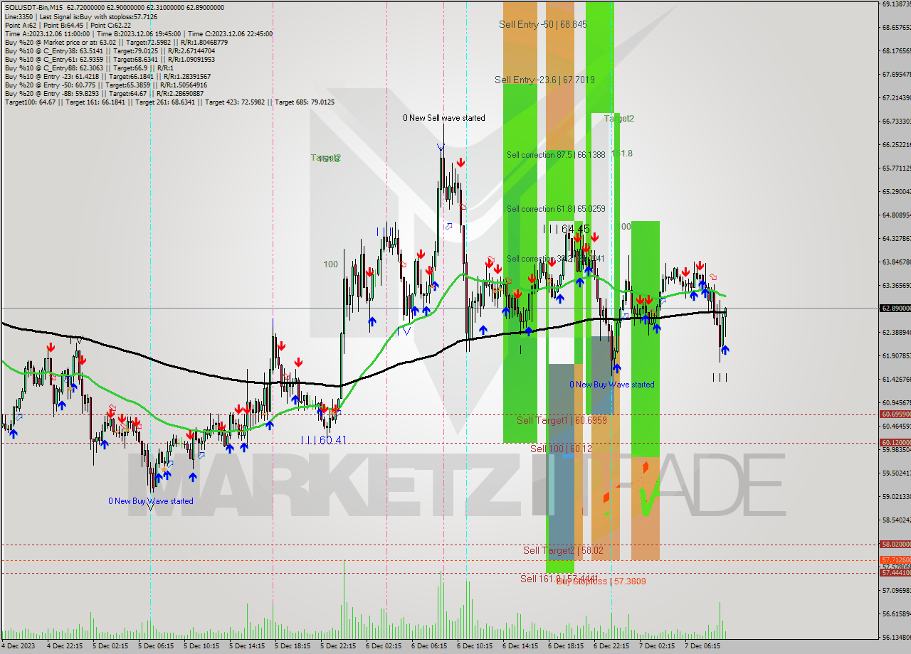Click the 63.36569 price axis label
Viewport: 911px width, 654px height.
pos(896,285)
